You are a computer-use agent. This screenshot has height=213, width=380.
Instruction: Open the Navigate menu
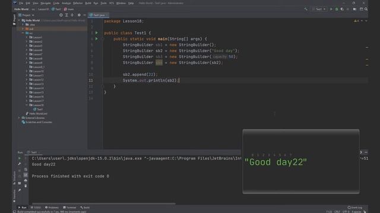(x=46, y=3)
